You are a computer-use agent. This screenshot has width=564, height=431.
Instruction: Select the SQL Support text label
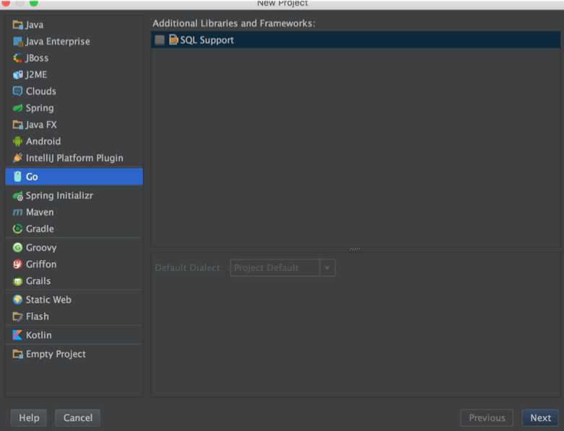(x=207, y=40)
